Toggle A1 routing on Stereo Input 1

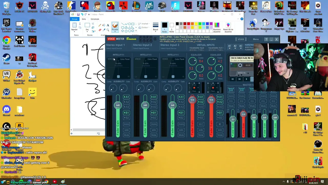126,97
